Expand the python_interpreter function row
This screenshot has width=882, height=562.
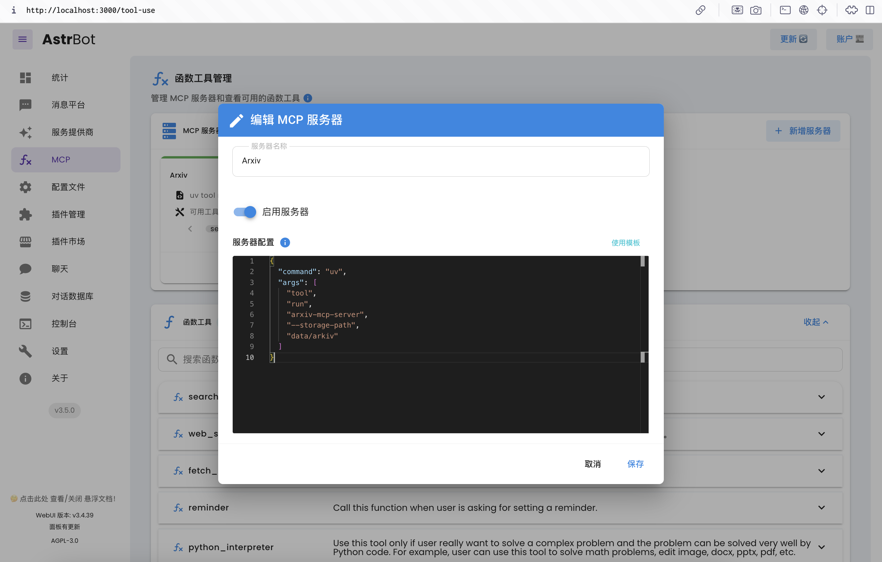point(821,547)
